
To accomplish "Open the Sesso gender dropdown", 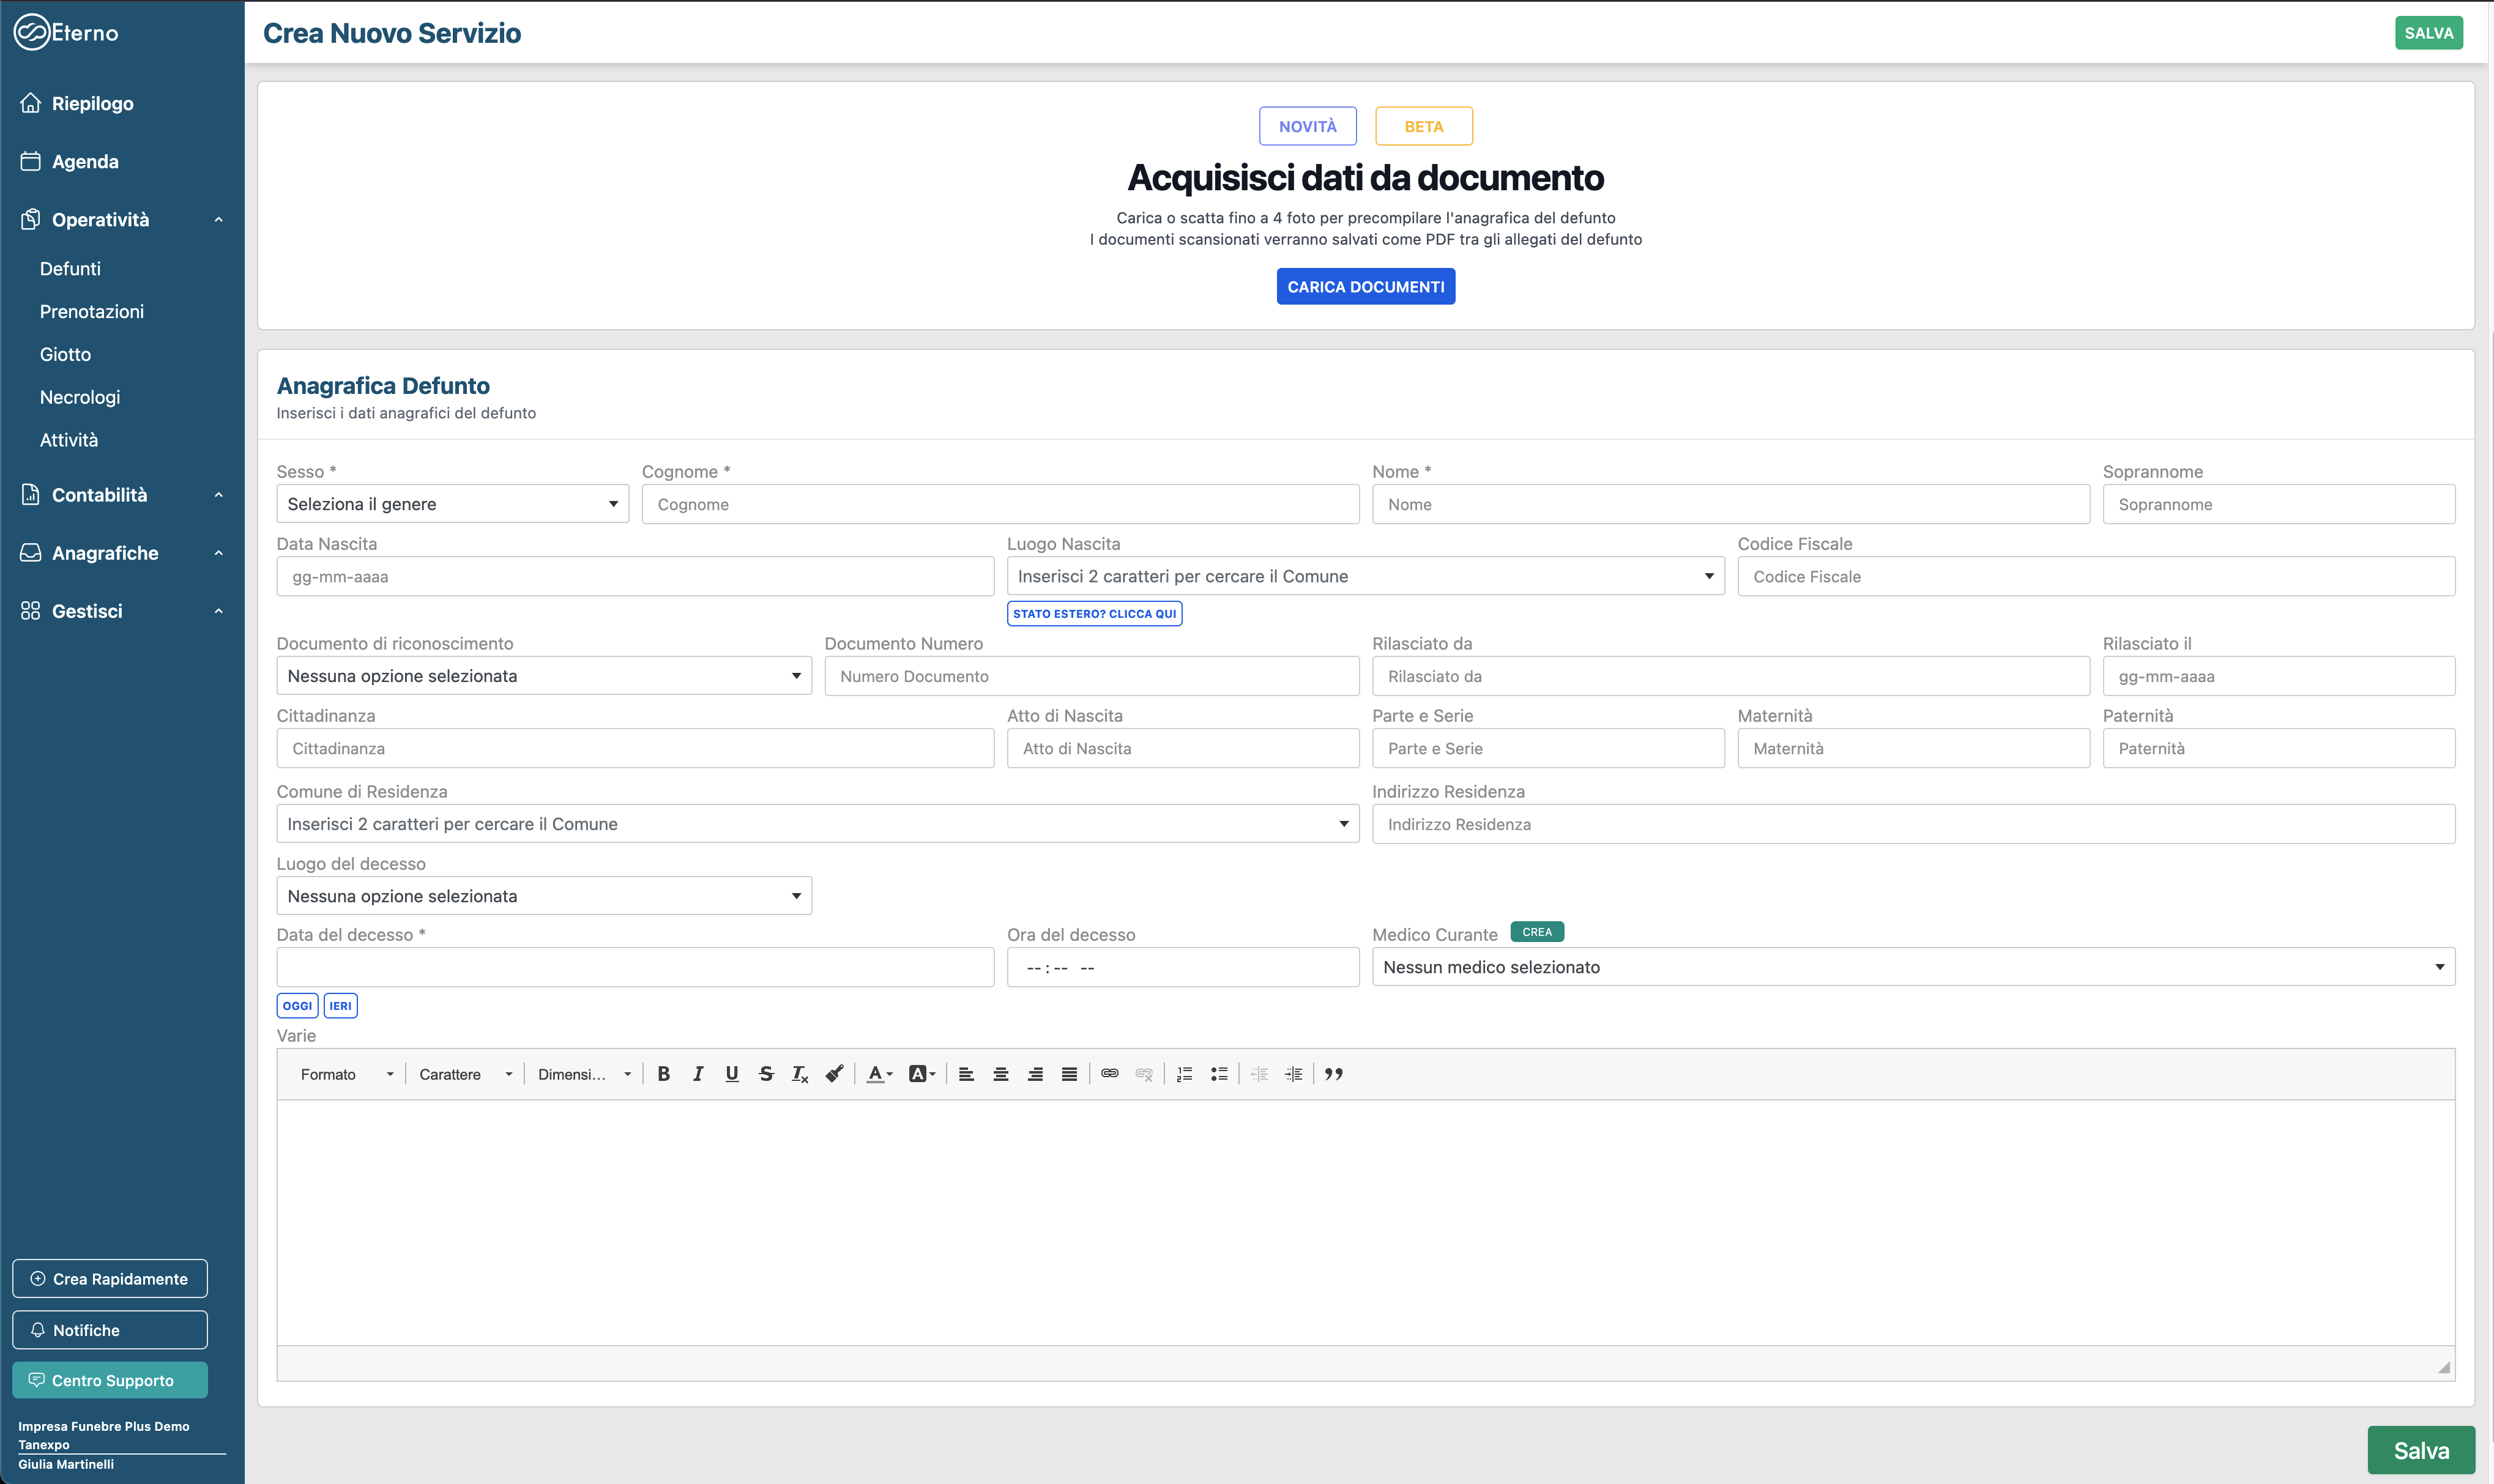I will tap(452, 504).
